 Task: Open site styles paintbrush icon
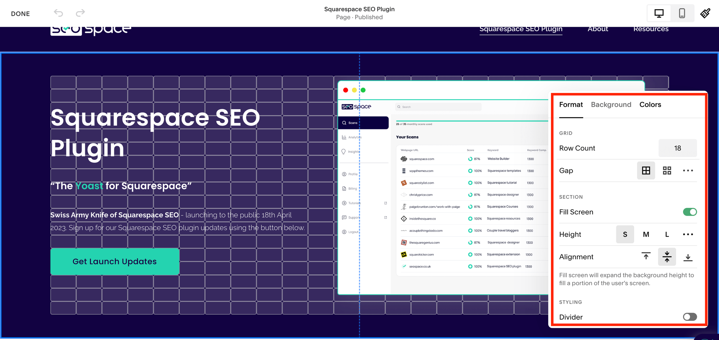point(705,13)
